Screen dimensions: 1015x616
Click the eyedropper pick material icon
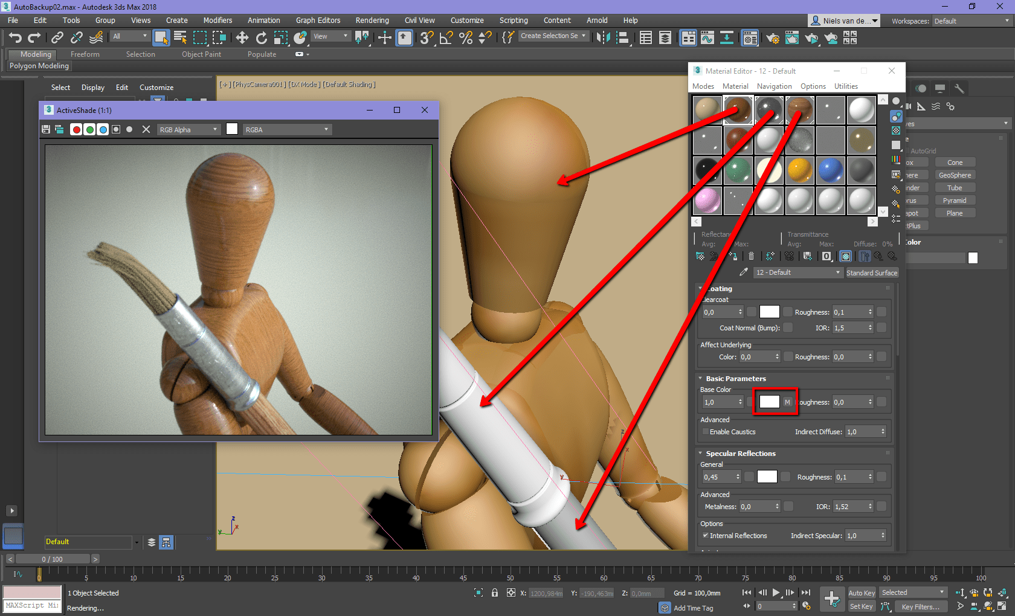point(744,272)
